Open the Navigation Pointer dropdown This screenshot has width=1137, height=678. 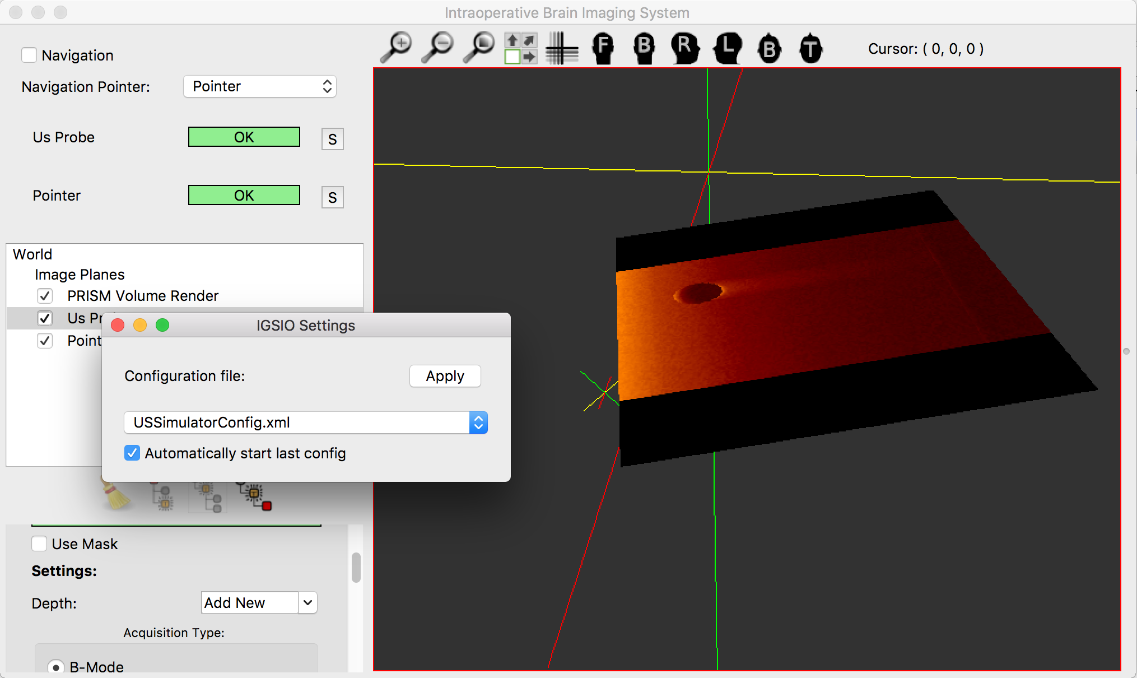click(x=260, y=86)
